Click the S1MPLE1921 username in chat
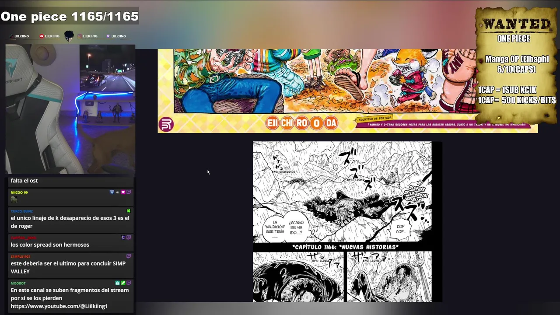Viewport: 560px width, 315px height. pos(21,256)
